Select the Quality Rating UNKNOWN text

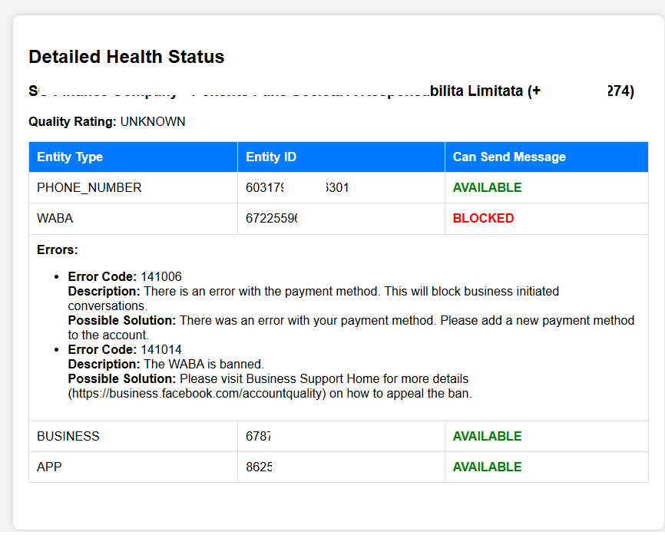click(x=107, y=122)
